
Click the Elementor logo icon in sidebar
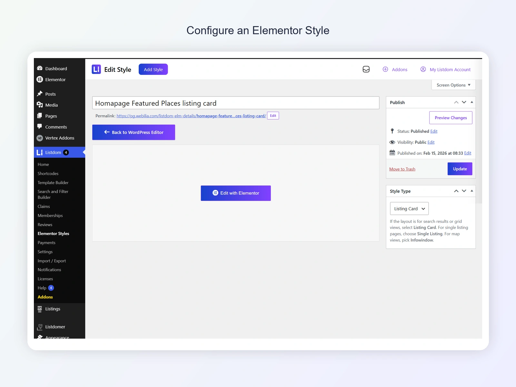pos(40,79)
